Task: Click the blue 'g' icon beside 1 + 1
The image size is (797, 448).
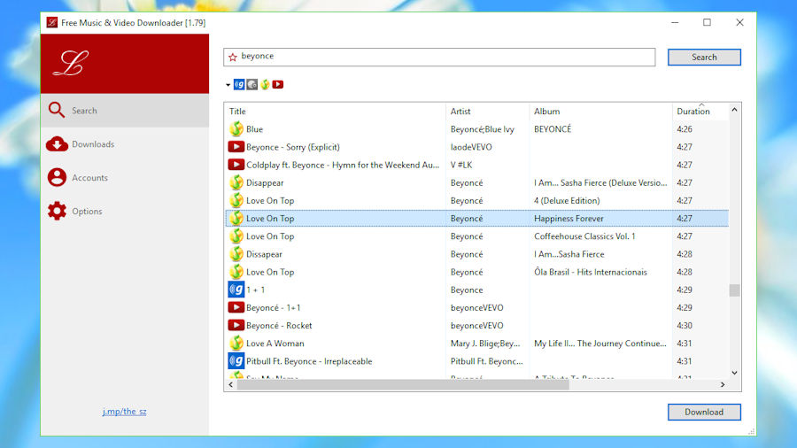Action: (x=236, y=290)
